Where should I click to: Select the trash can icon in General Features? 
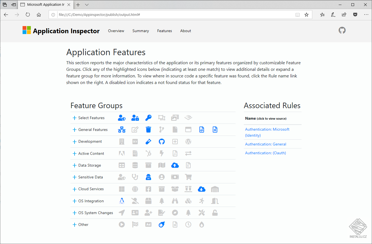148,130
